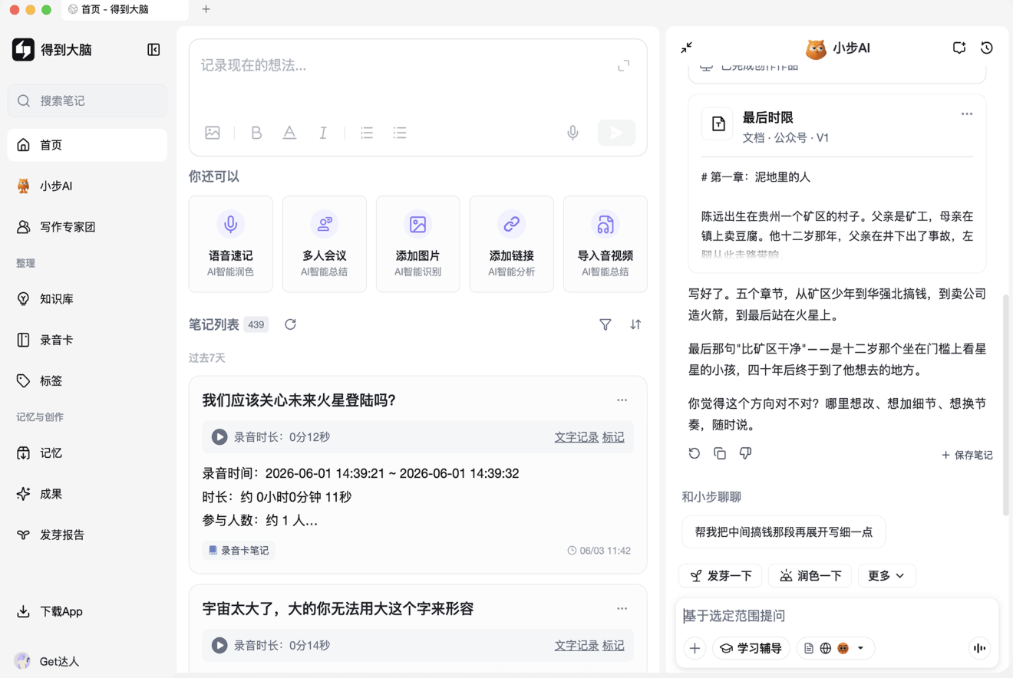Dislike the AI response
This screenshot has width=1013, height=678.
tap(745, 453)
